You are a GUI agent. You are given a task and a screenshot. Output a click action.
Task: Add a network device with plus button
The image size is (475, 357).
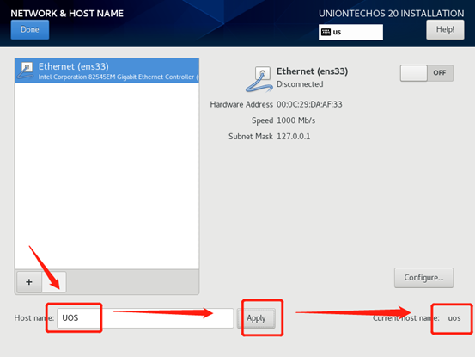pos(29,282)
